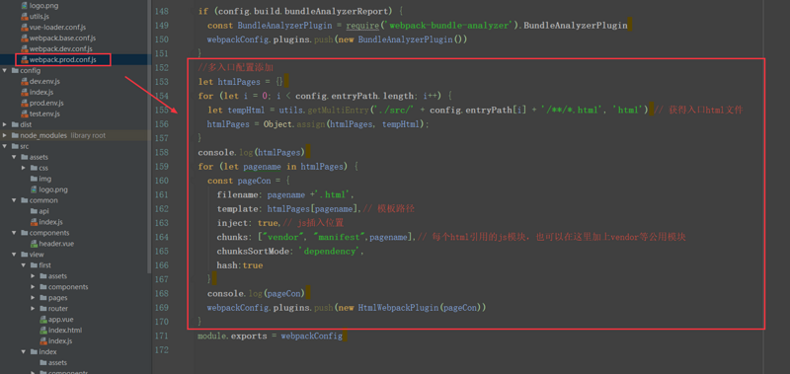This screenshot has height=374, width=790.
Task: Click the 'hash:true' code line
Action: click(x=240, y=264)
